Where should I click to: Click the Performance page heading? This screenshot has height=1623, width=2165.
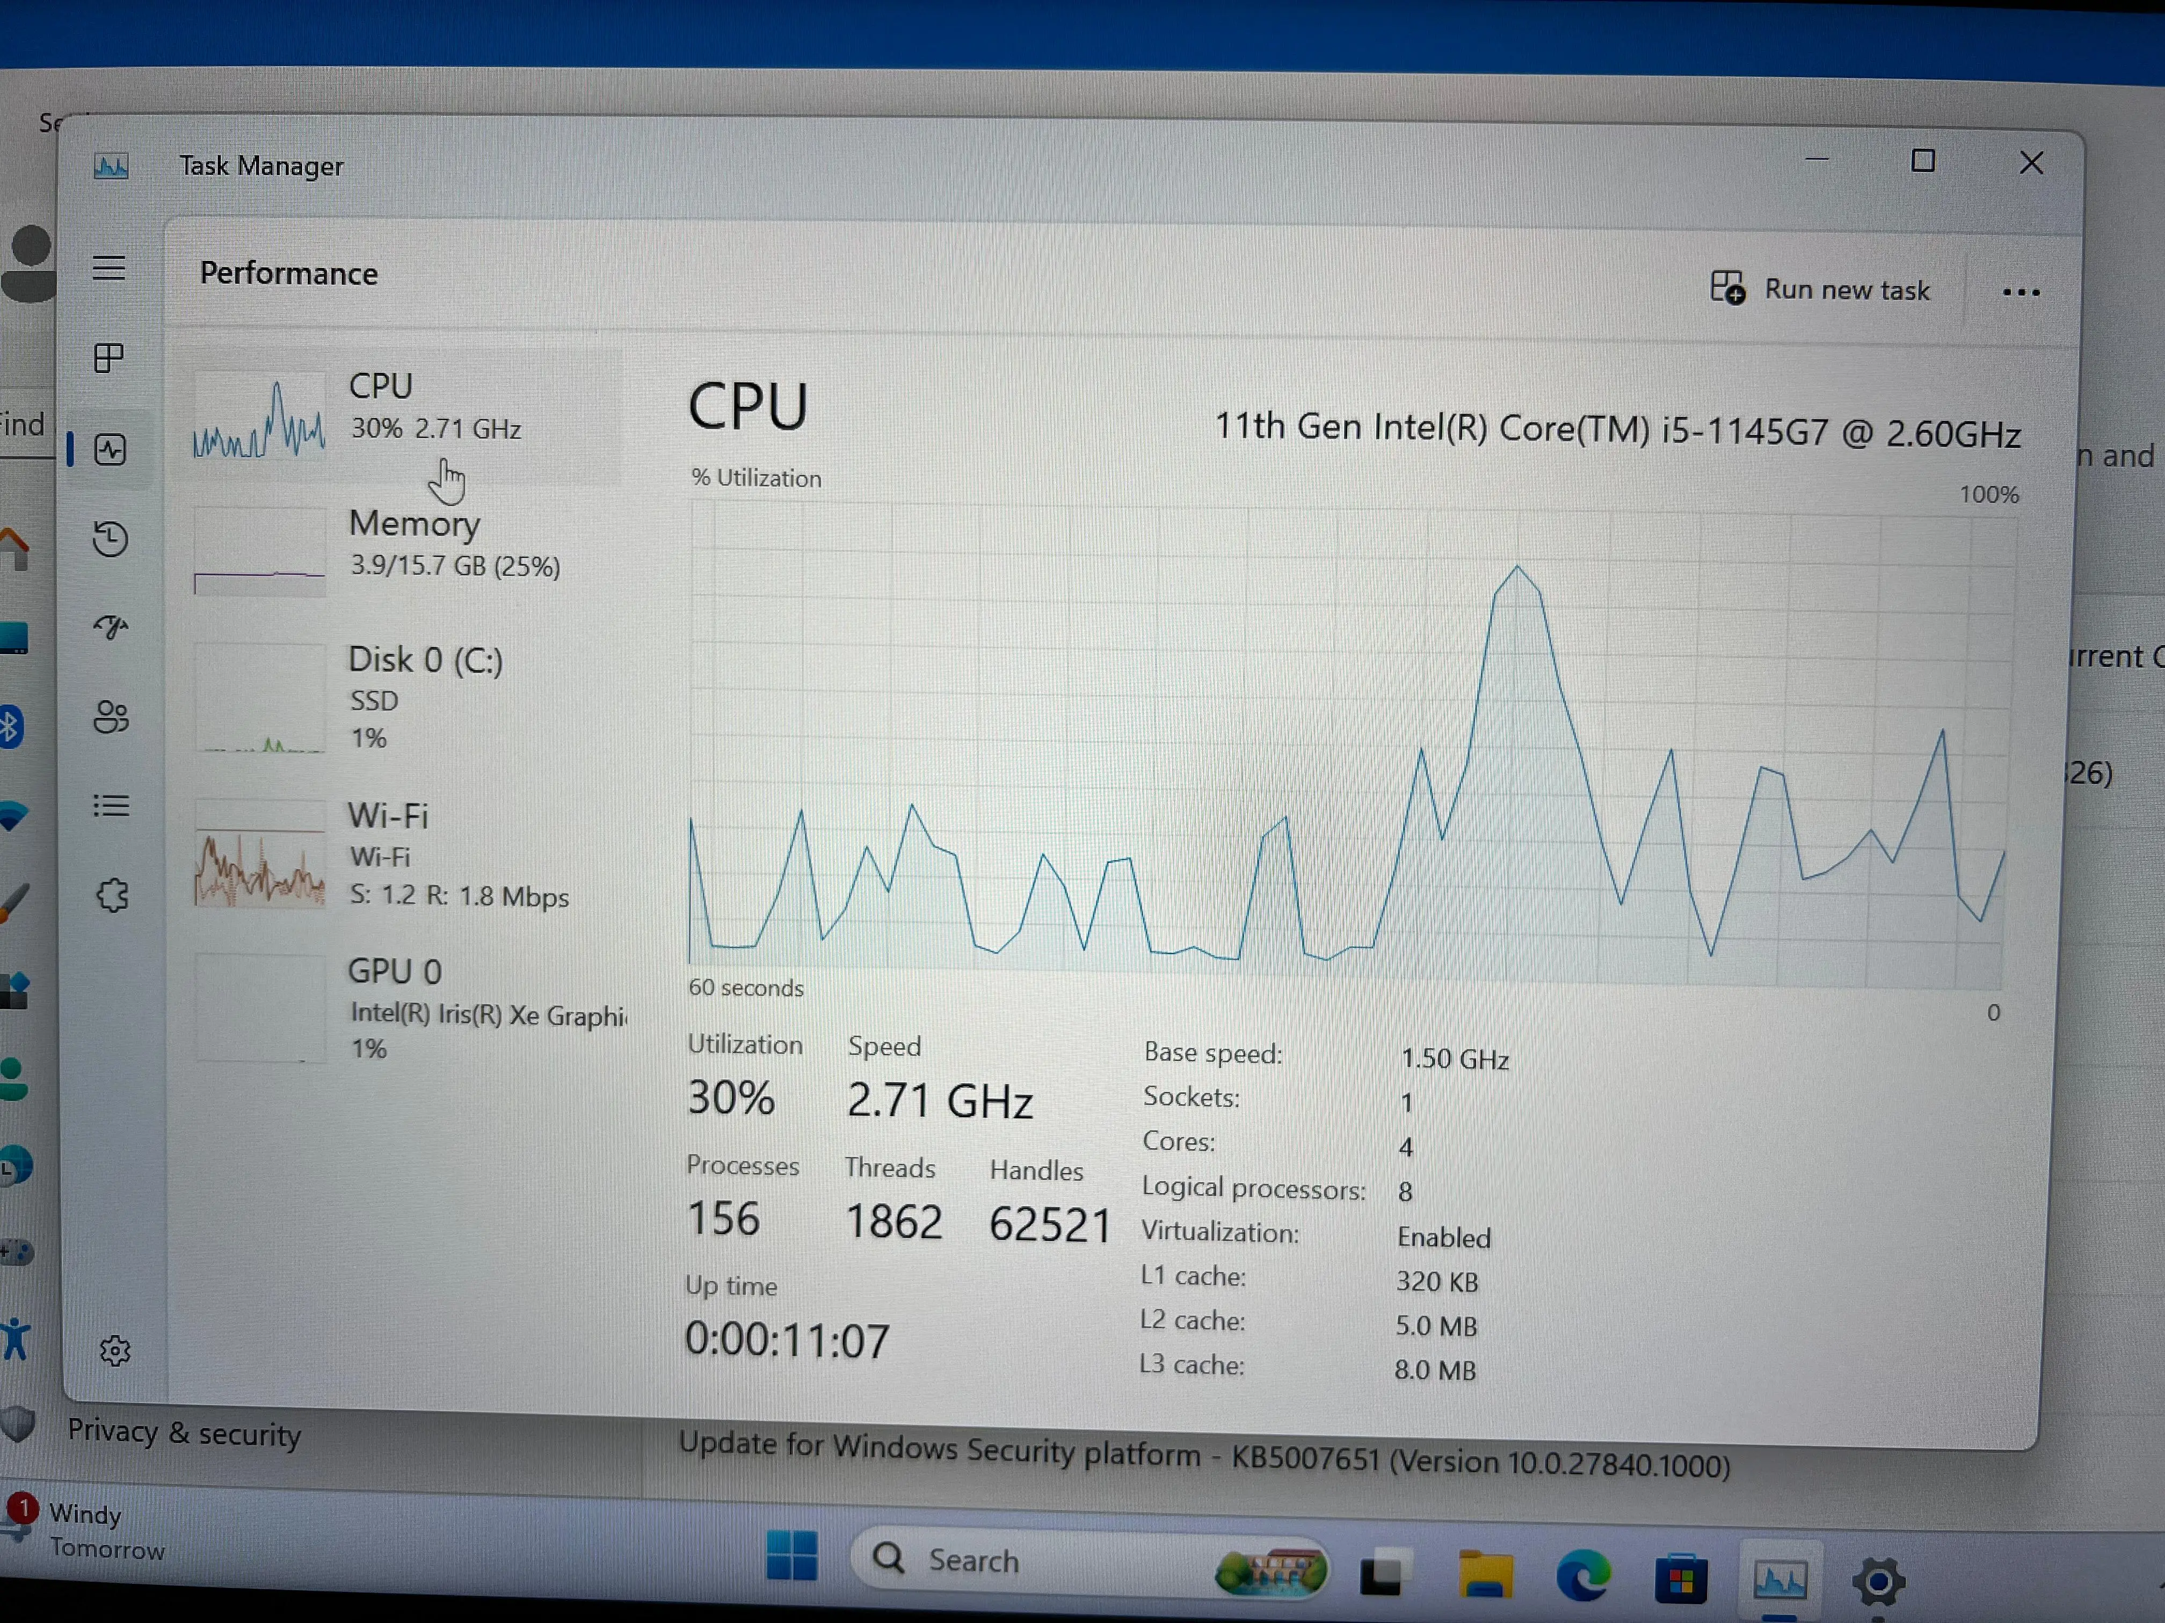[289, 274]
